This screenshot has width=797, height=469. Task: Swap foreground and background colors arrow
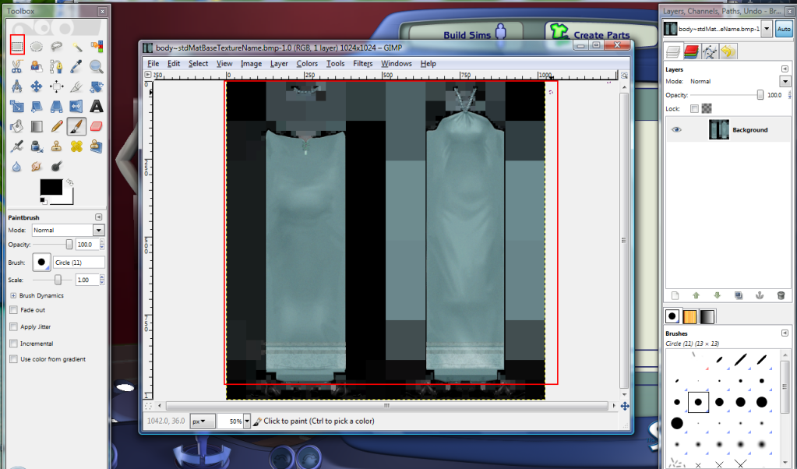tap(69, 182)
